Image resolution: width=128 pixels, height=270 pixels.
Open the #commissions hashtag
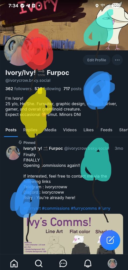56,208
